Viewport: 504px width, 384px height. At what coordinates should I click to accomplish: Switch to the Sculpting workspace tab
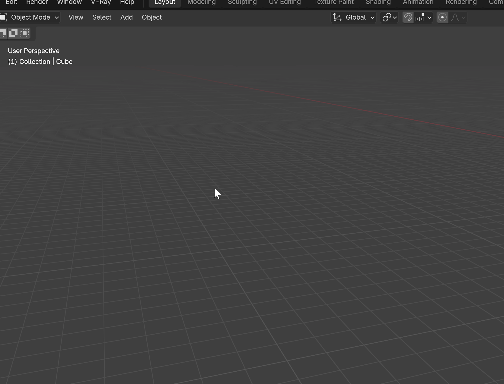pyautogui.click(x=242, y=2)
